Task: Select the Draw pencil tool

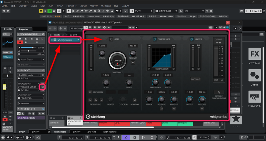Action: [77, 11]
